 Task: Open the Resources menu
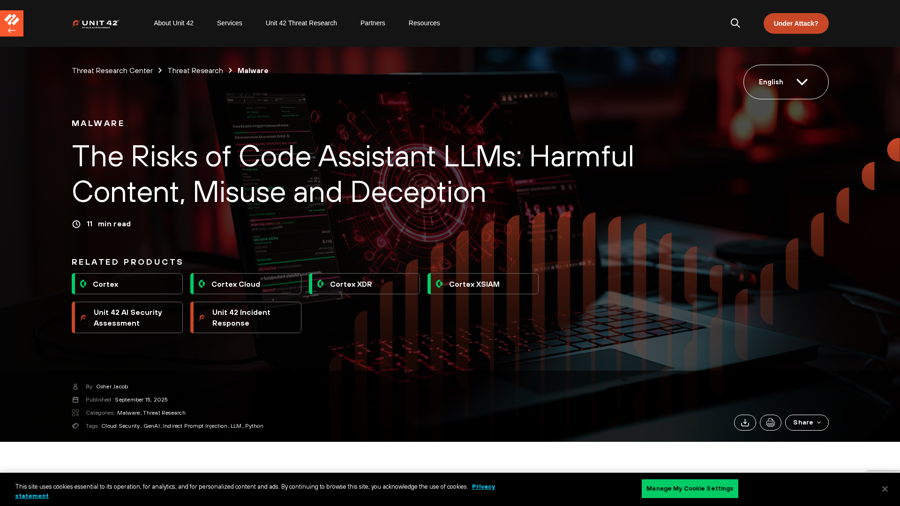[x=424, y=23]
